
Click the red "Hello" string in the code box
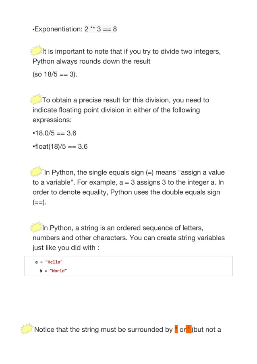click(54, 262)
